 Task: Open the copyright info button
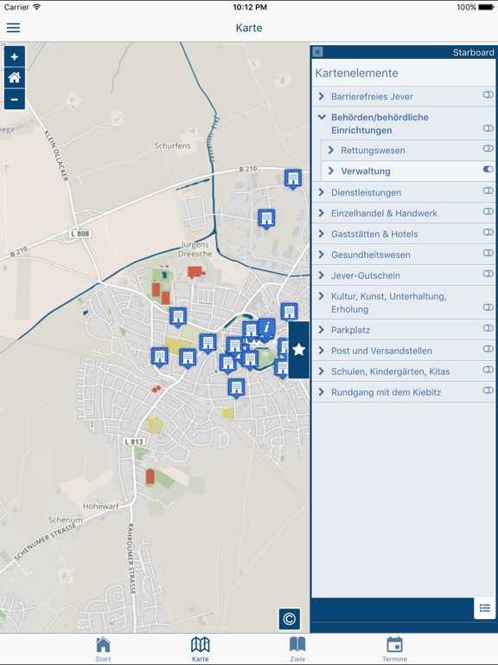[290, 619]
